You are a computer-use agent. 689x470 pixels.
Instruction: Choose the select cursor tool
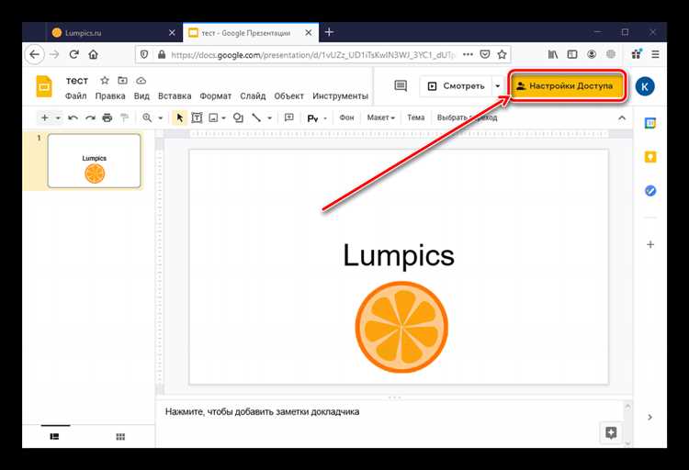coord(180,117)
